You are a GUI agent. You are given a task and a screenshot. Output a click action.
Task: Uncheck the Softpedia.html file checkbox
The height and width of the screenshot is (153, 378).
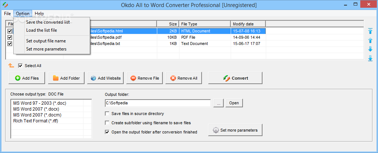[10, 31]
